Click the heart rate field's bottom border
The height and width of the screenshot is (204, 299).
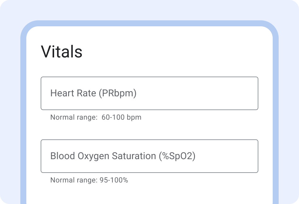pyautogui.click(x=149, y=109)
